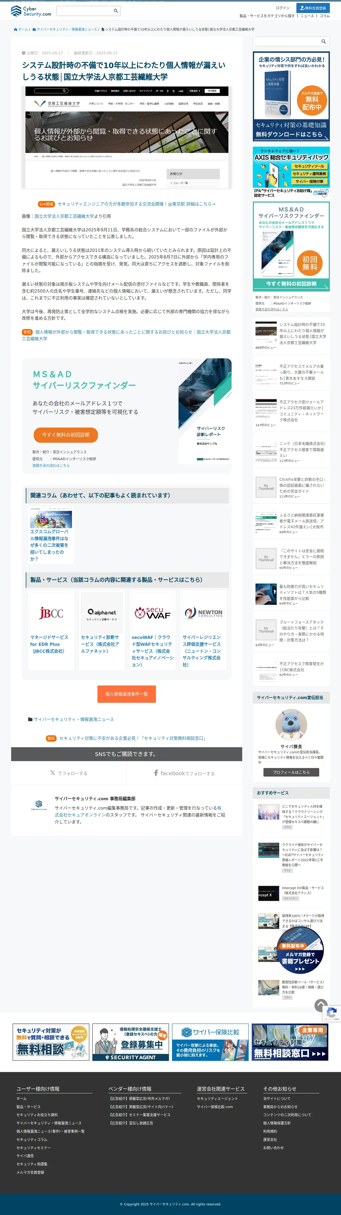Click the 個人情報漏洩事件一覧 button
This screenshot has width=341, height=1215.
(x=126, y=694)
